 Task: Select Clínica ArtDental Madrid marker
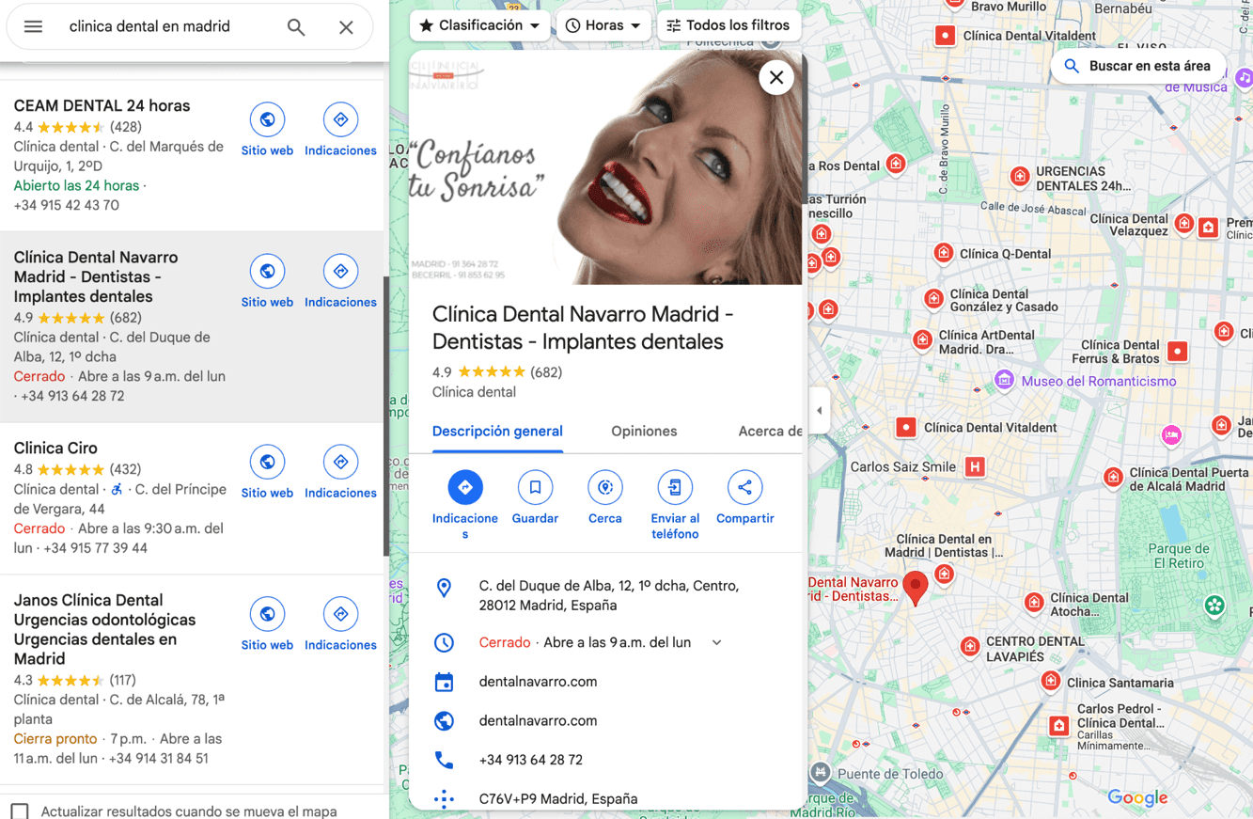click(x=922, y=339)
